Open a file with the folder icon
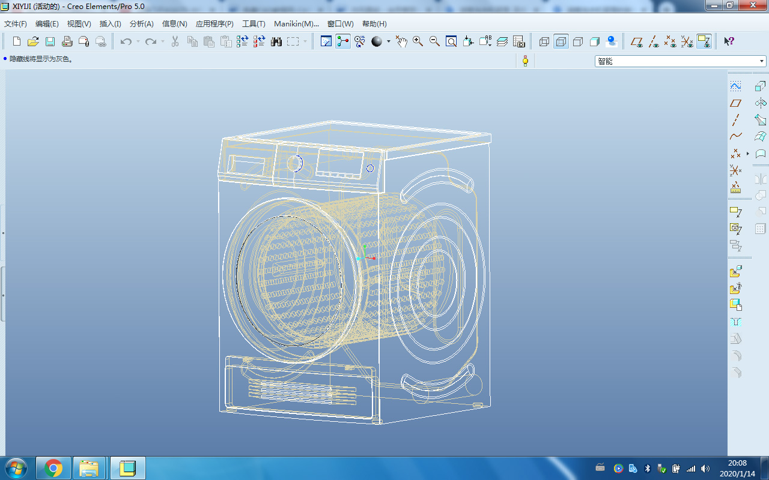Screen dimensions: 769x480 click(x=34, y=41)
